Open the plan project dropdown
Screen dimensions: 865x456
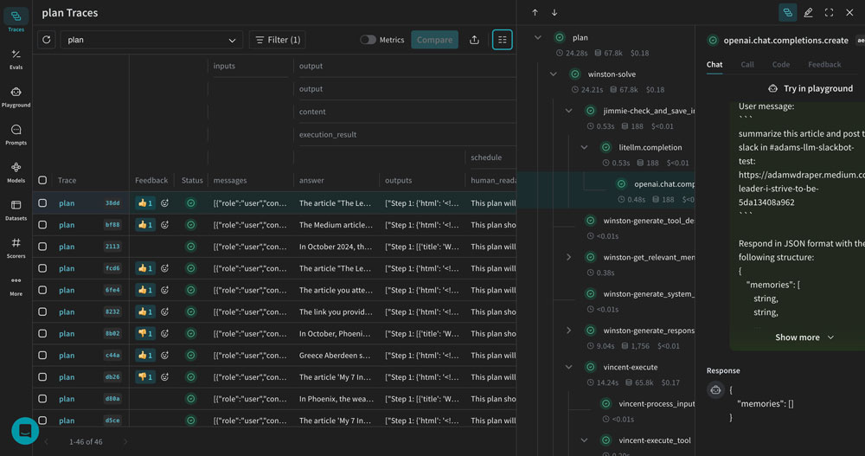(x=151, y=40)
